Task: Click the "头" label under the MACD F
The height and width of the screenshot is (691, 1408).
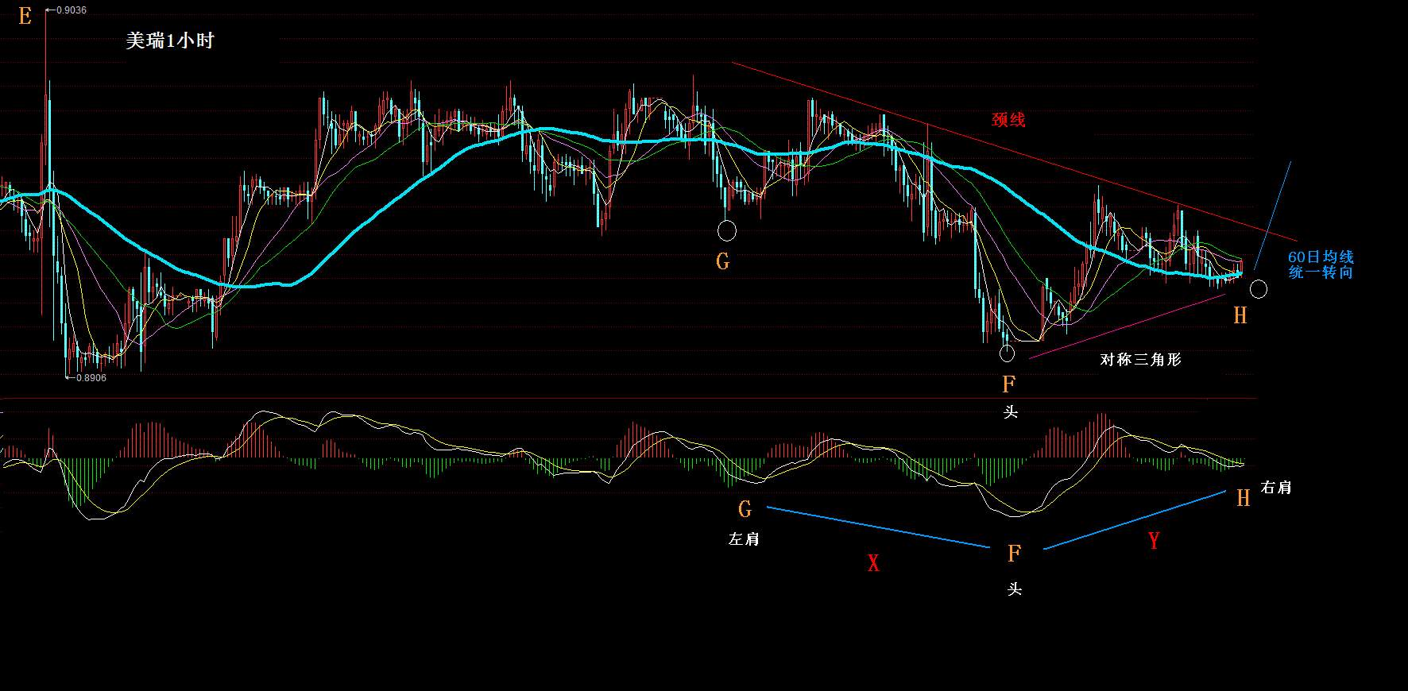Action: coord(1015,589)
